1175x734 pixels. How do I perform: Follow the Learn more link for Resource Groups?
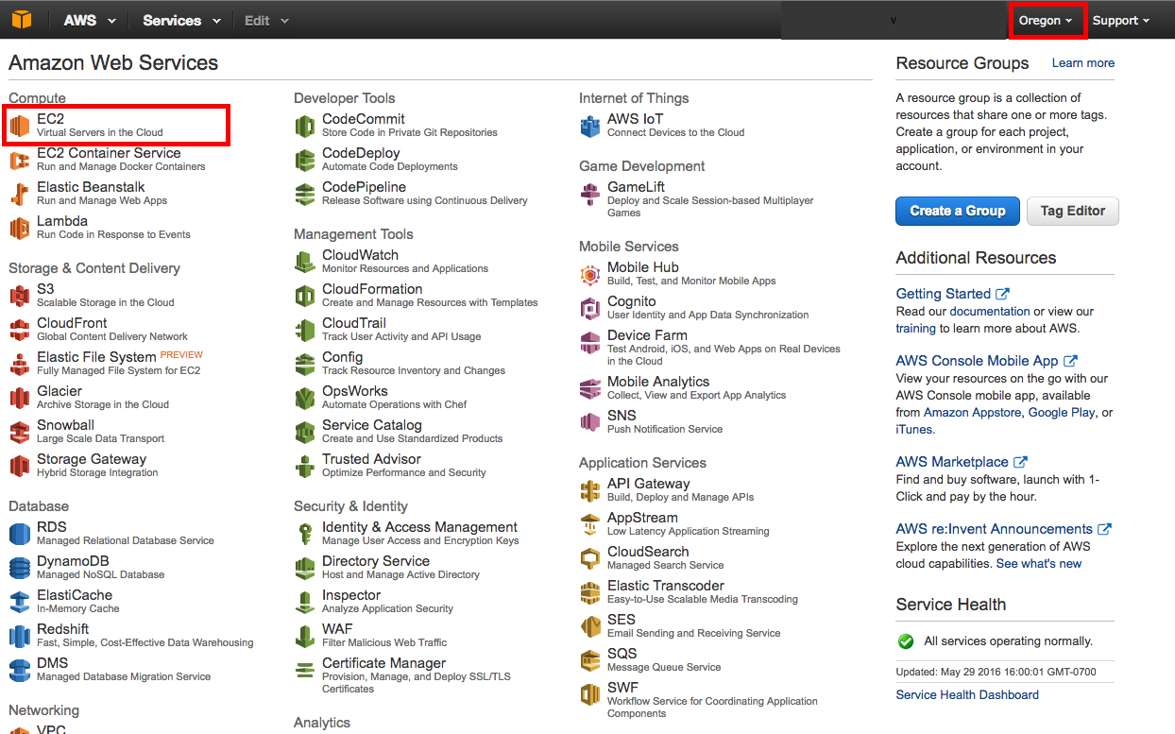[1082, 63]
